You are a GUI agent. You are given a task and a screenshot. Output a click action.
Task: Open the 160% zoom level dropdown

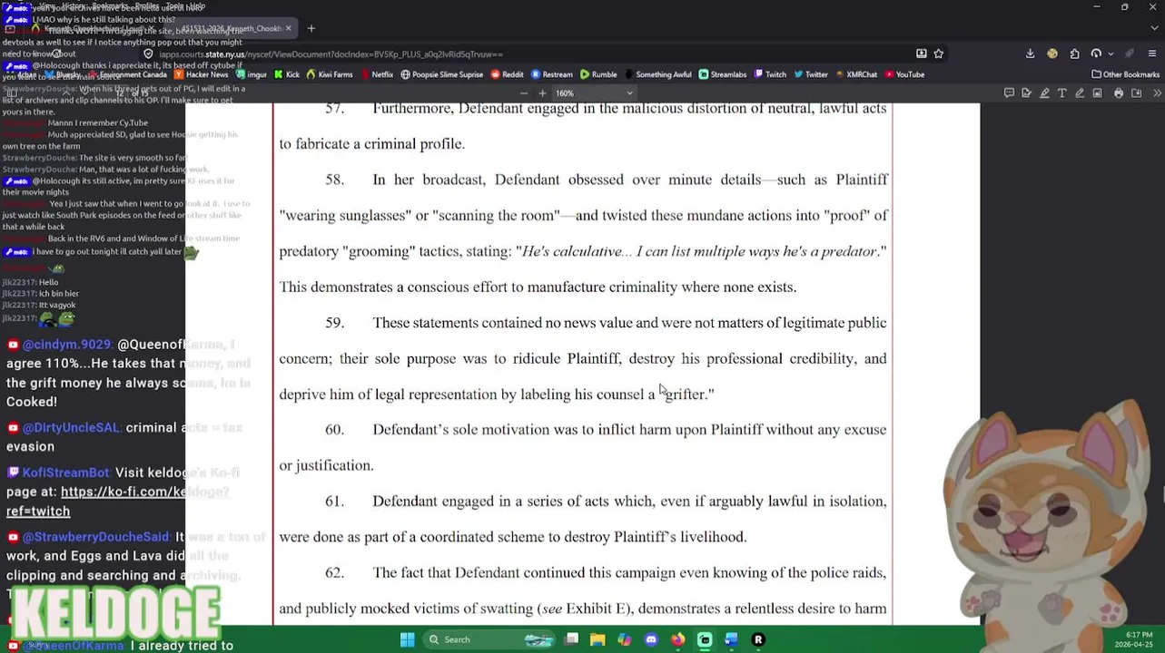click(594, 93)
